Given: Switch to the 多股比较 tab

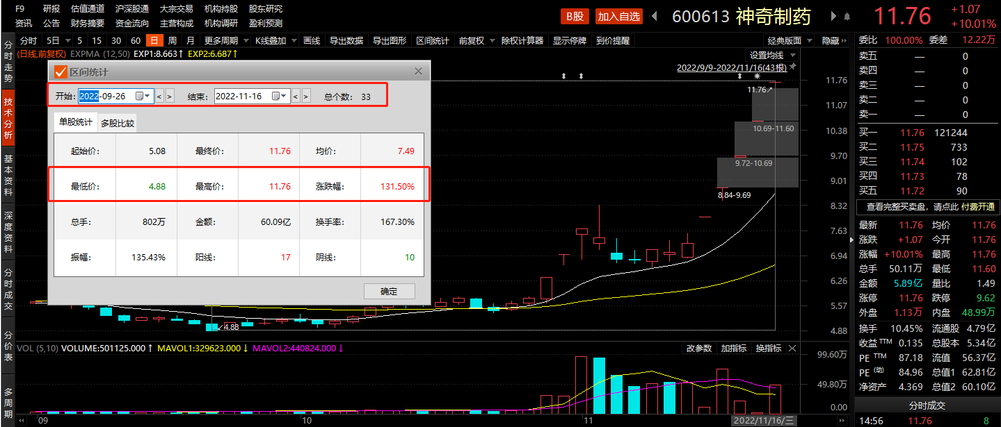Looking at the screenshot, I should pyautogui.click(x=117, y=124).
